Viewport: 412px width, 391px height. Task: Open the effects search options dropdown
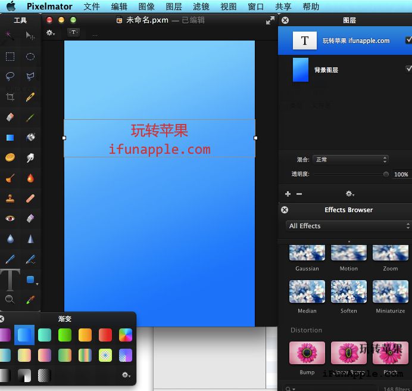coord(291,389)
